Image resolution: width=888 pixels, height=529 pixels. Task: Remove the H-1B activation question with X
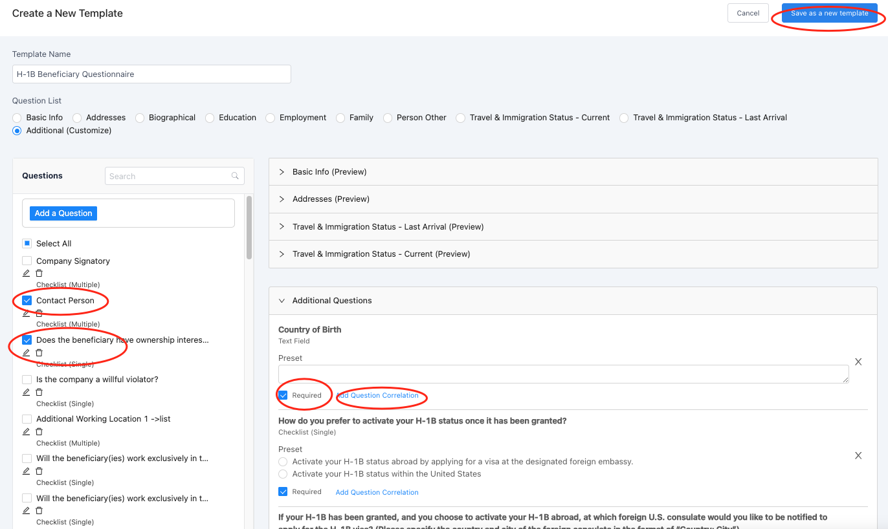[858, 455]
